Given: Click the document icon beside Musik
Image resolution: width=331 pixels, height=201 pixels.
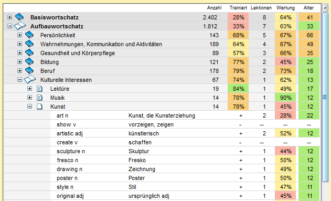Looking at the screenshot, I should pos(39,98).
